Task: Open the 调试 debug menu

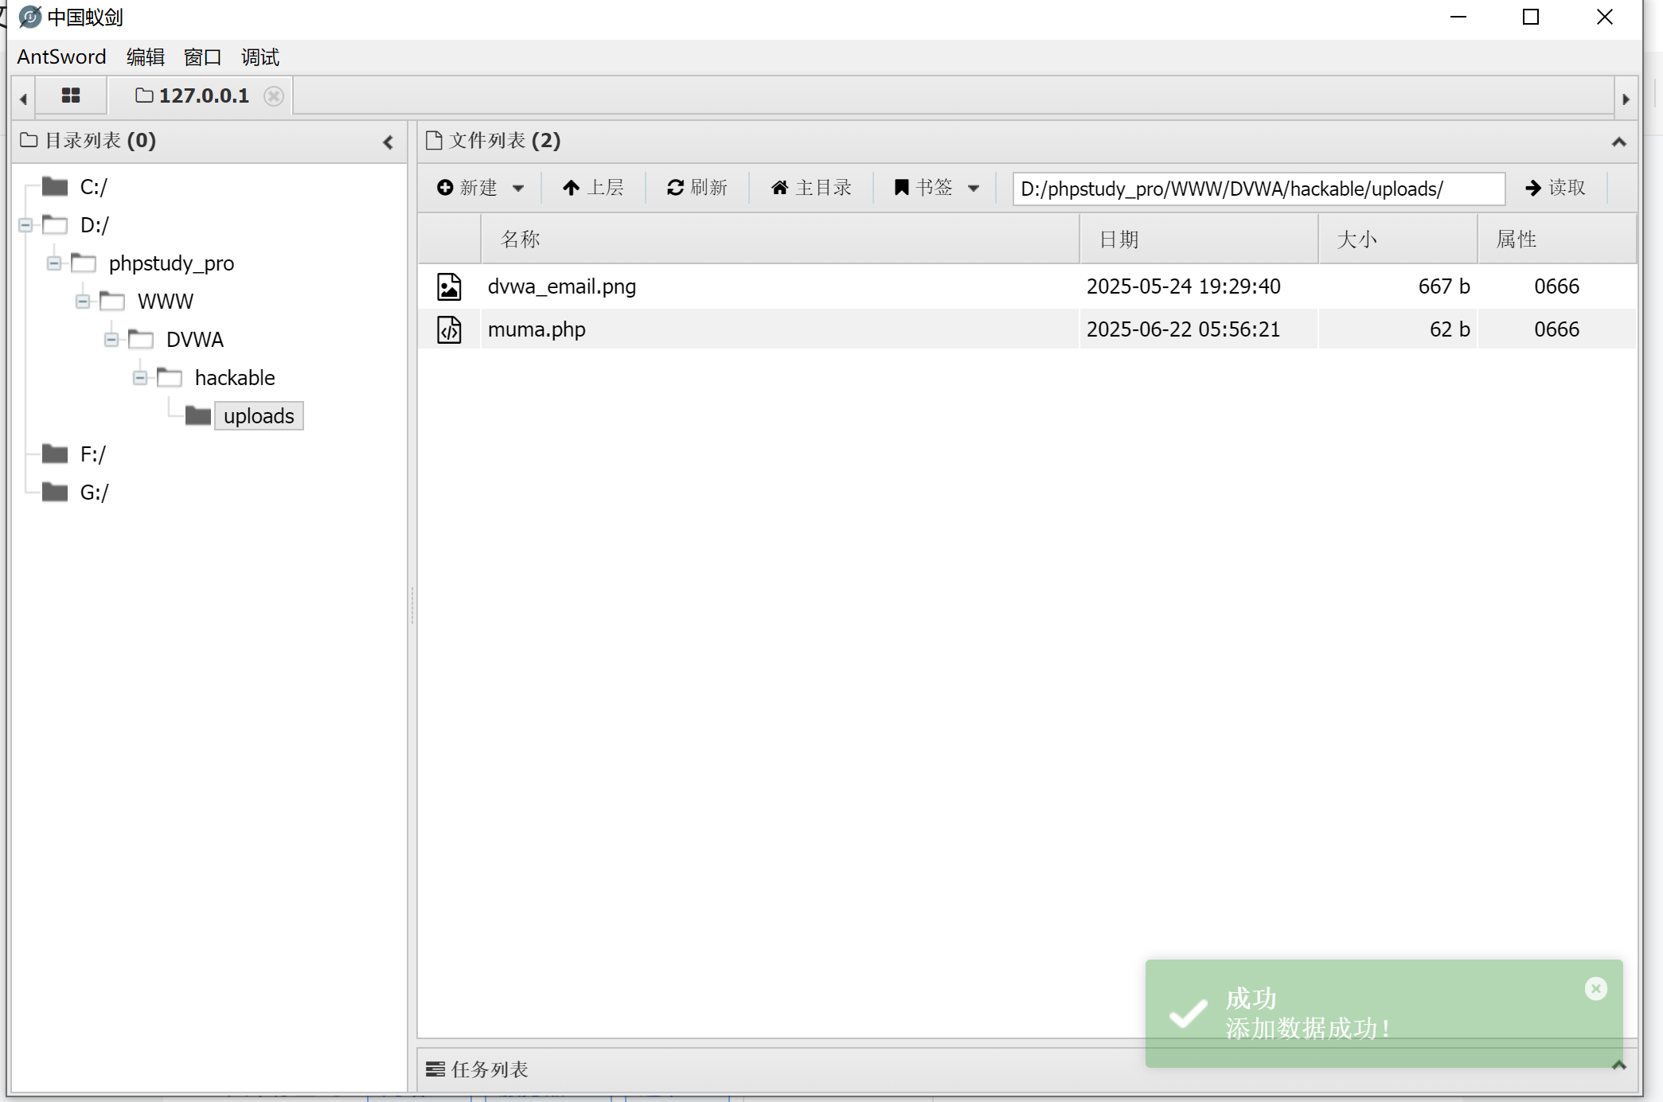Action: pyautogui.click(x=260, y=57)
